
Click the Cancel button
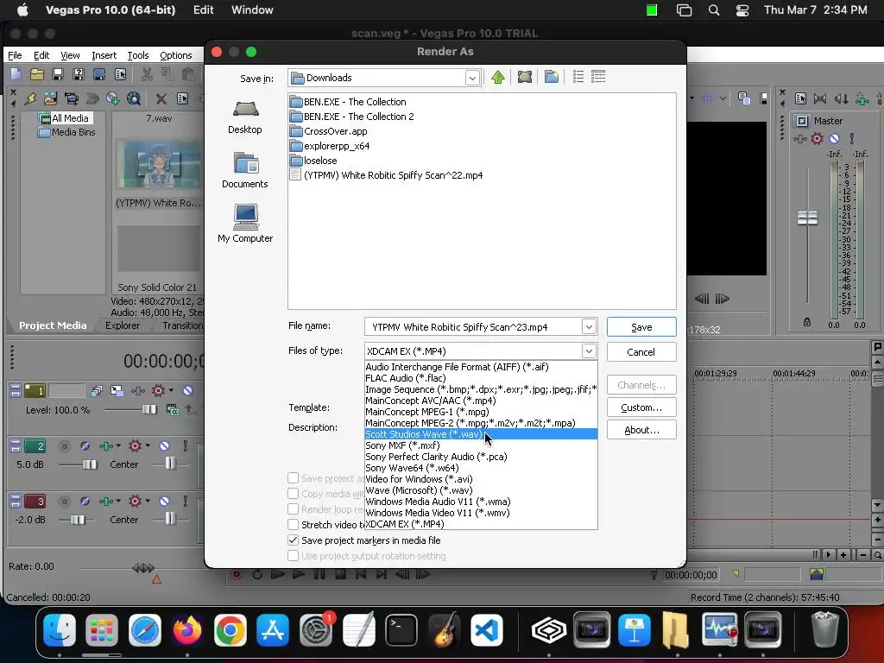click(641, 352)
